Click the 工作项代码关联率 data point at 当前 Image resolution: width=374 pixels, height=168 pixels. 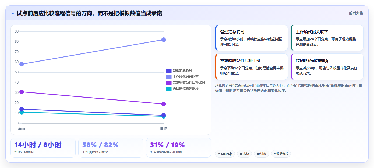pyautogui.click(x=22, y=64)
